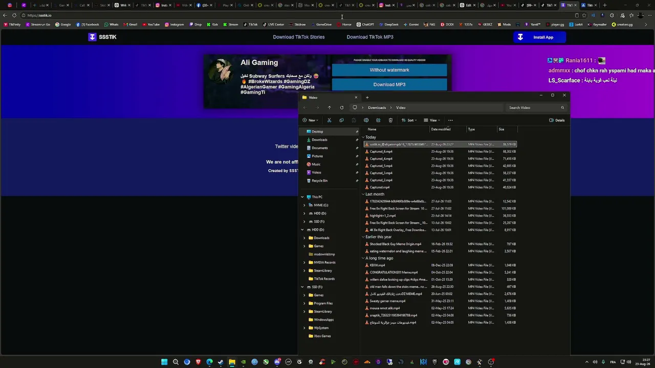Screen dimensions: 655x368
Task: Collapse the Earlier this year group
Action: point(363,237)
